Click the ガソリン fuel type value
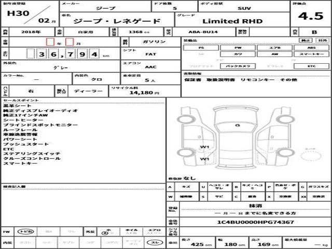Viewport: 332px width, 249px height. pos(154,41)
